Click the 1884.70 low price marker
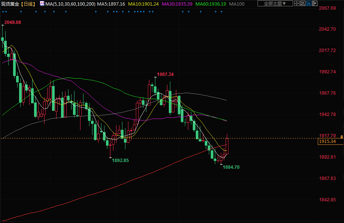The height and width of the screenshot is (223, 344). point(231,167)
